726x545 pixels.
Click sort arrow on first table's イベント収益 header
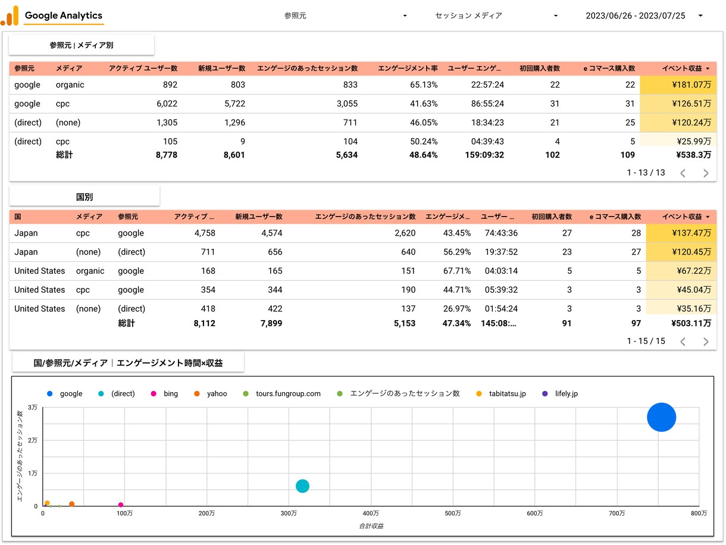click(708, 69)
